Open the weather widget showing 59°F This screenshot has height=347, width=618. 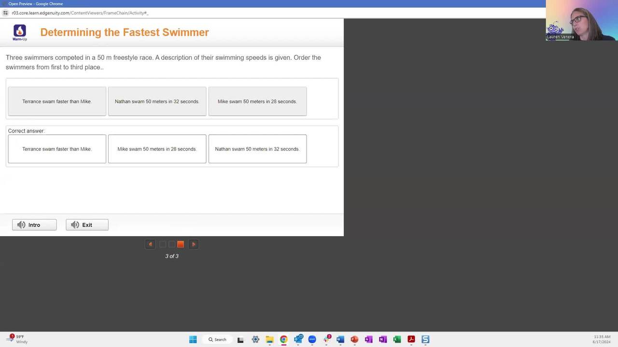click(x=17, y=339)
